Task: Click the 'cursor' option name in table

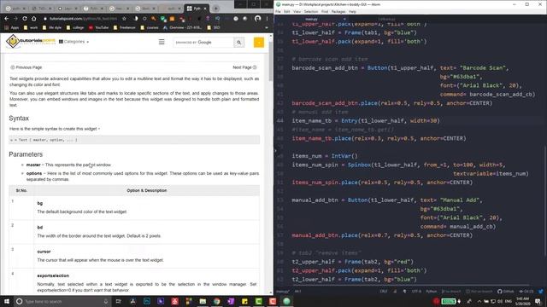Action: tap(44, 252)
